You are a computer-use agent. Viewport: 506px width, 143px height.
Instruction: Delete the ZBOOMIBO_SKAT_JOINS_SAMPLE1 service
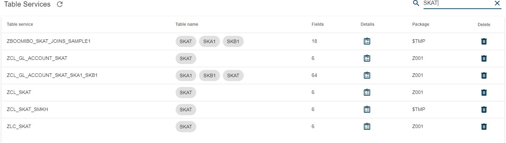484,41
